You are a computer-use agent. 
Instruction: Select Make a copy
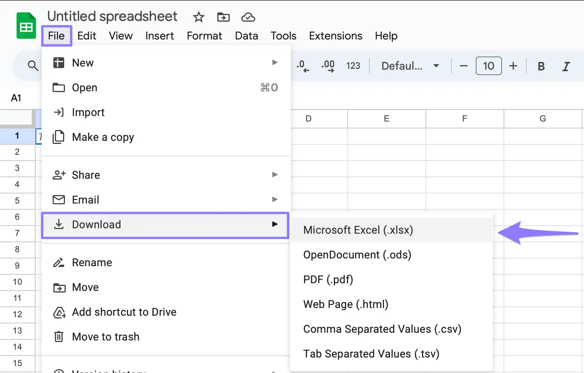tap(166, 137)
